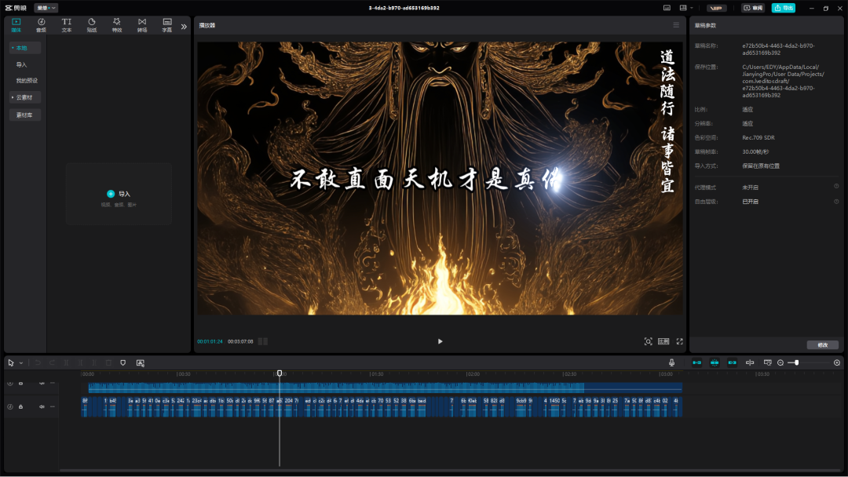Click the delete-left trim tool

80,363
